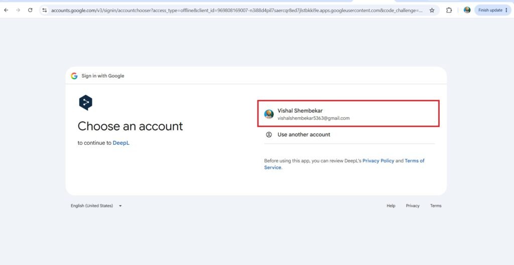Click the Help footer link
The width and height of the screenshot is (514, 265).
click(x=391, y=206)
